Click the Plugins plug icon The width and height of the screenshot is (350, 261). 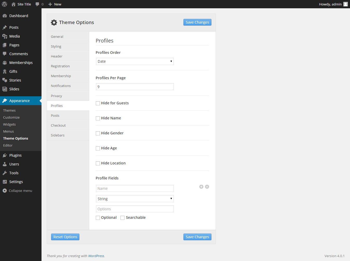pyautogui.click(x=5, y=155)
